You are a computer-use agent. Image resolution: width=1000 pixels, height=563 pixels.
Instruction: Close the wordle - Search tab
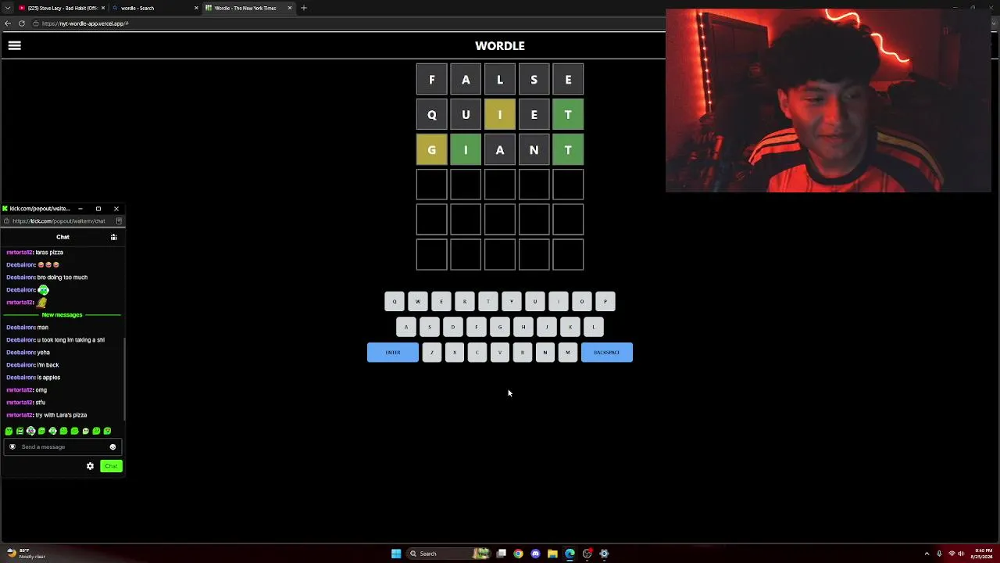click(196, 8)
